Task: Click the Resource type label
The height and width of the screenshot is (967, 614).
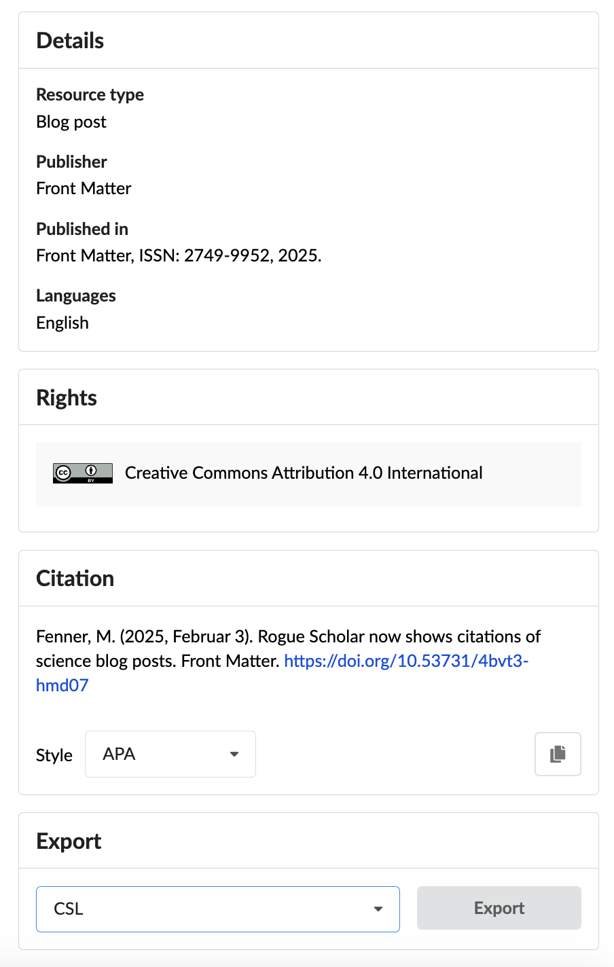Action: point(90,94)
